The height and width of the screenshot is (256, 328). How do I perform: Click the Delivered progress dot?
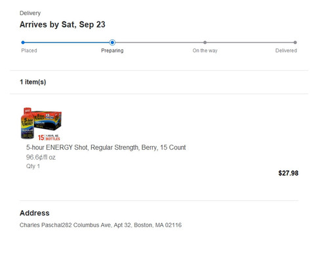(x=295, y=43)
